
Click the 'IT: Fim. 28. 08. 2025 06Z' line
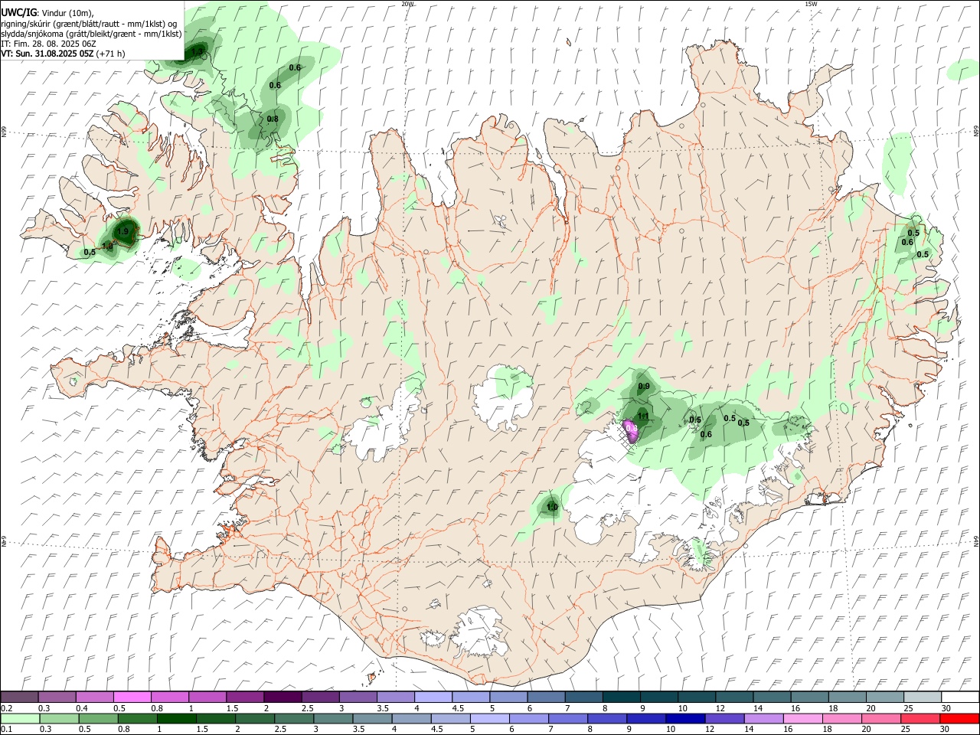point(49,44)
